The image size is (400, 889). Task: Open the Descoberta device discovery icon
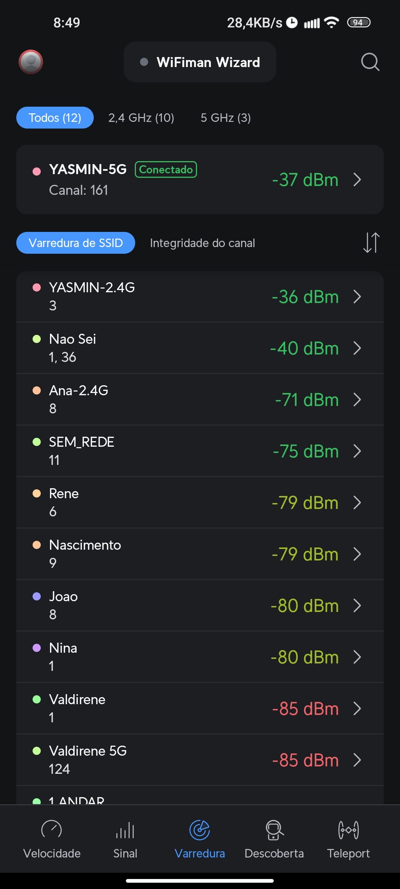click(274, 830)
